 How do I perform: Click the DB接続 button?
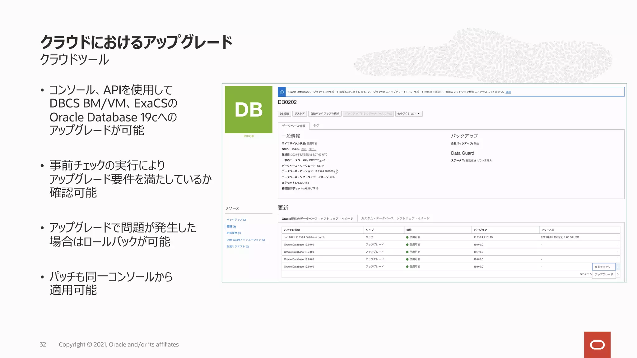pos(284,114)
